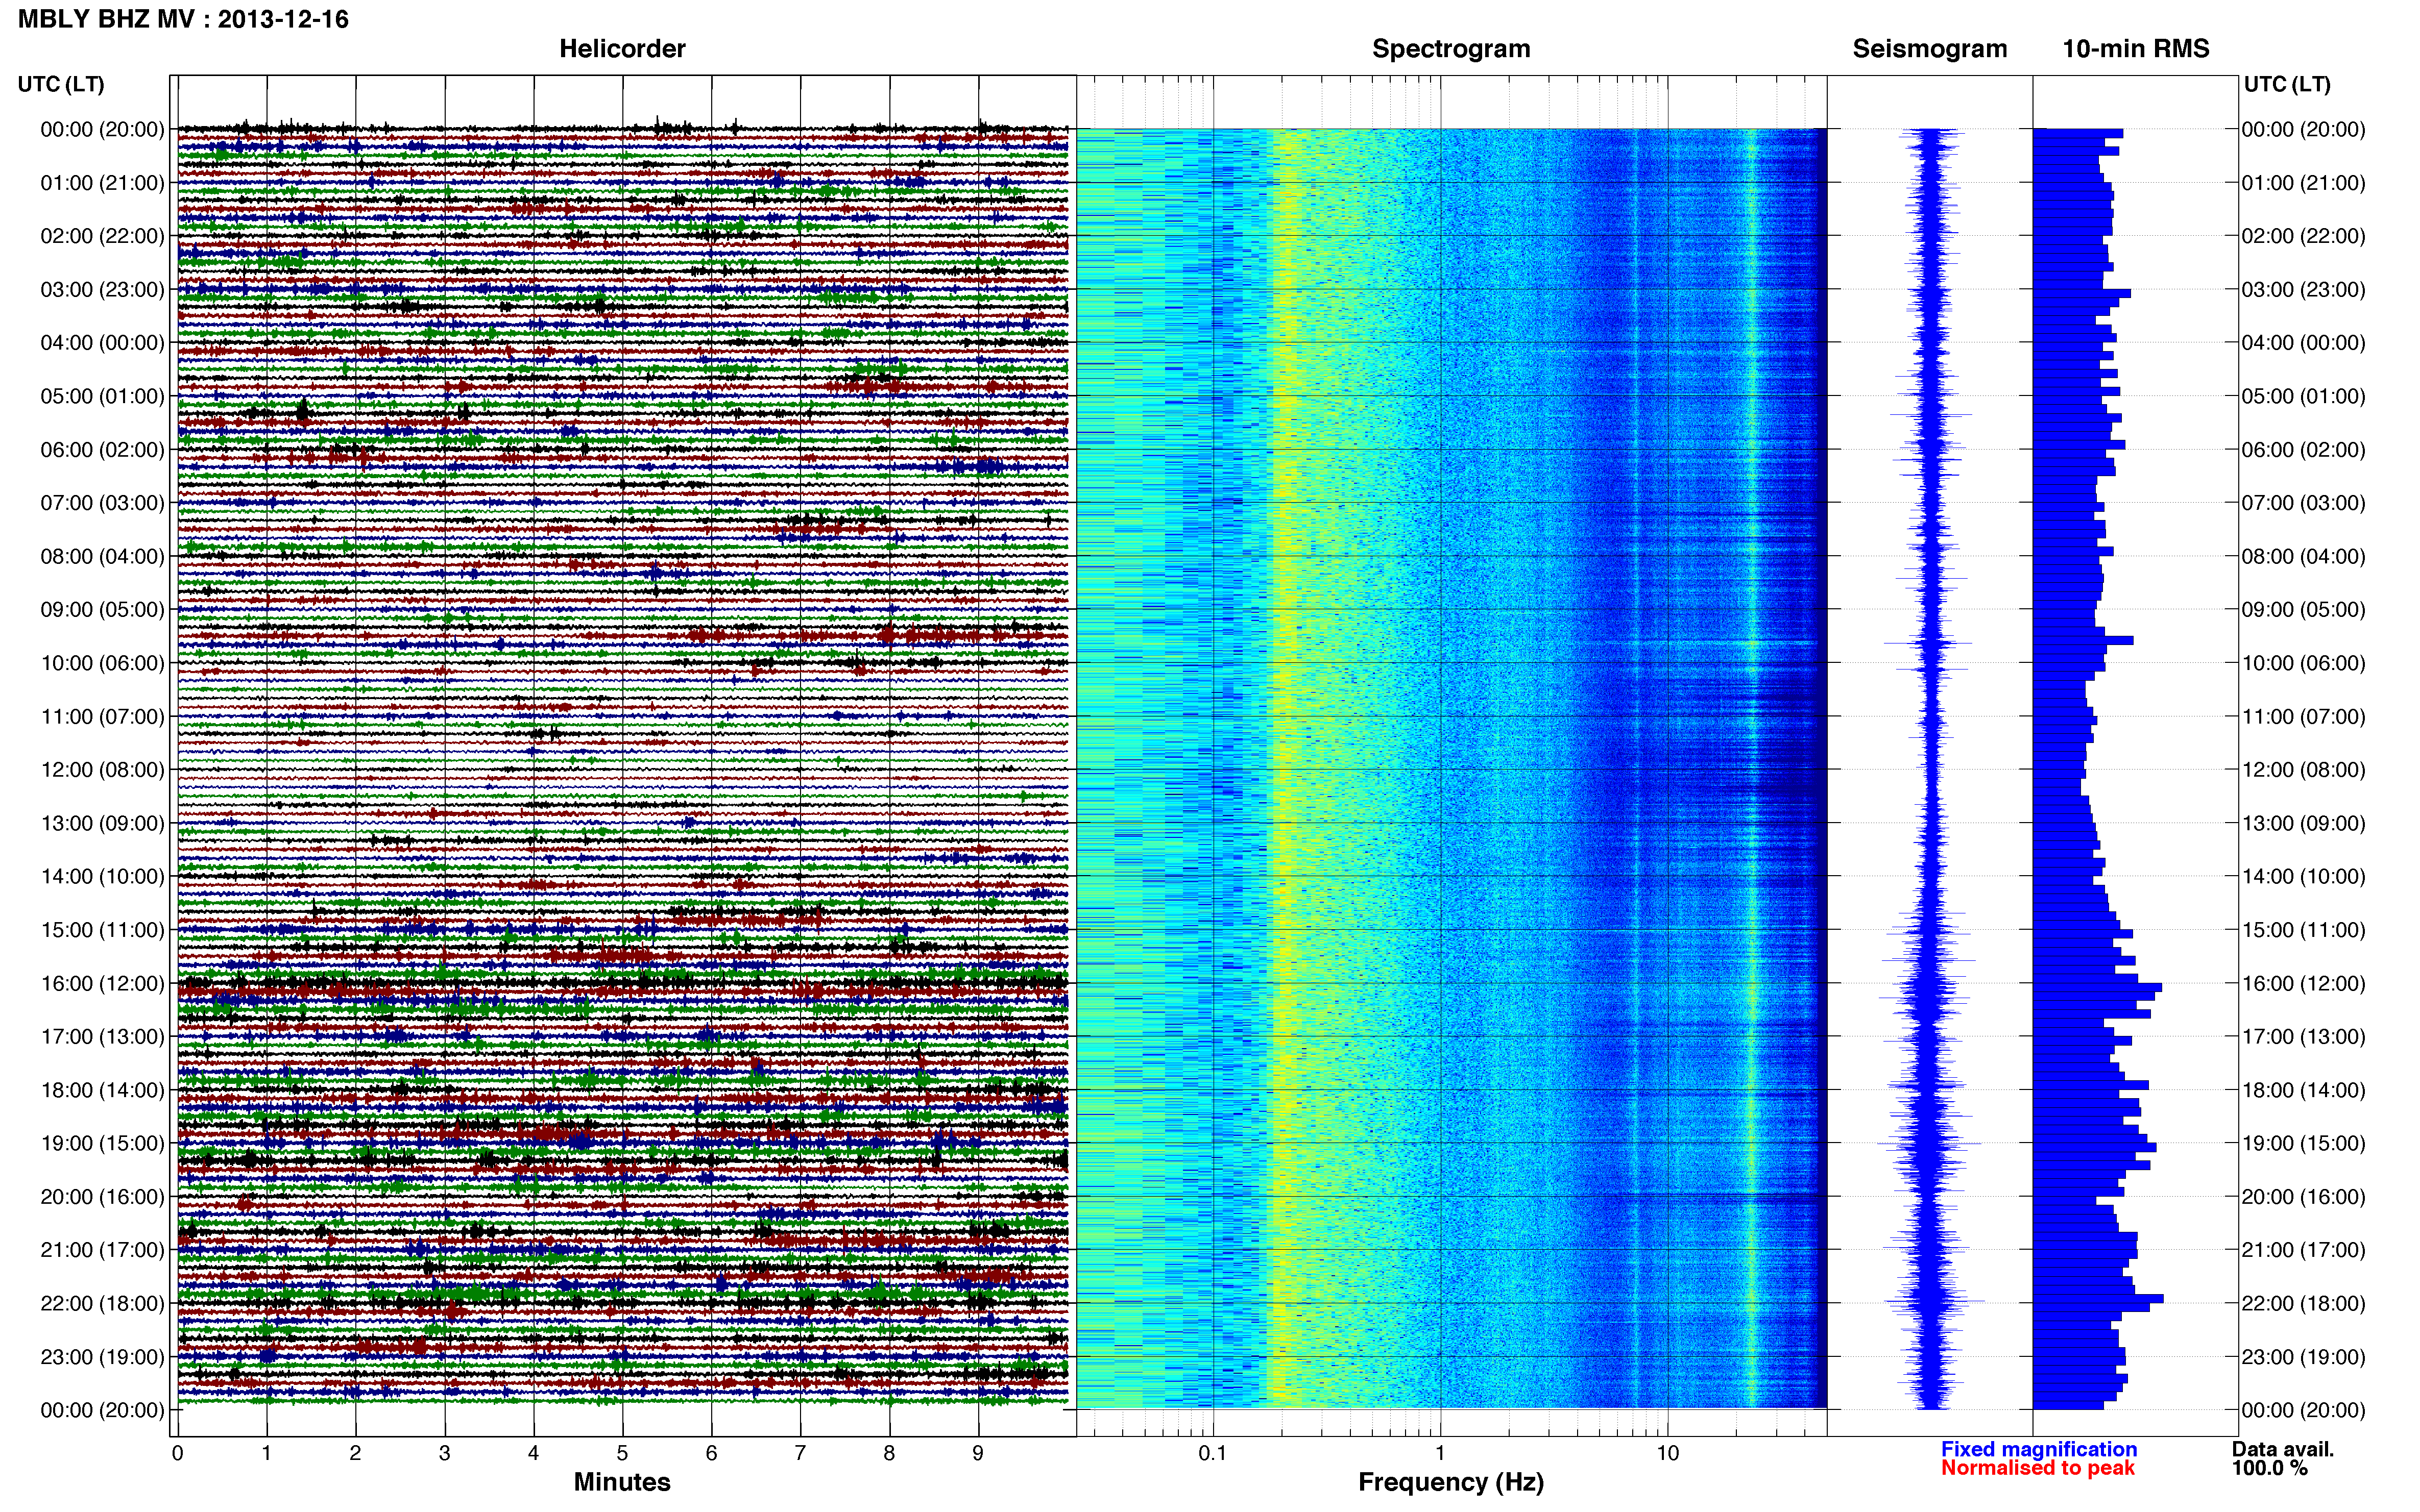Click the RMS bar at 16:00
Screen dimensions: 2420x1512
2097,988
